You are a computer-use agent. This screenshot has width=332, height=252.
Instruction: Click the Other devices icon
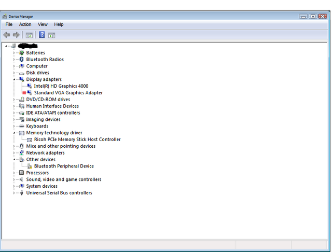click(x=22, y=160)
